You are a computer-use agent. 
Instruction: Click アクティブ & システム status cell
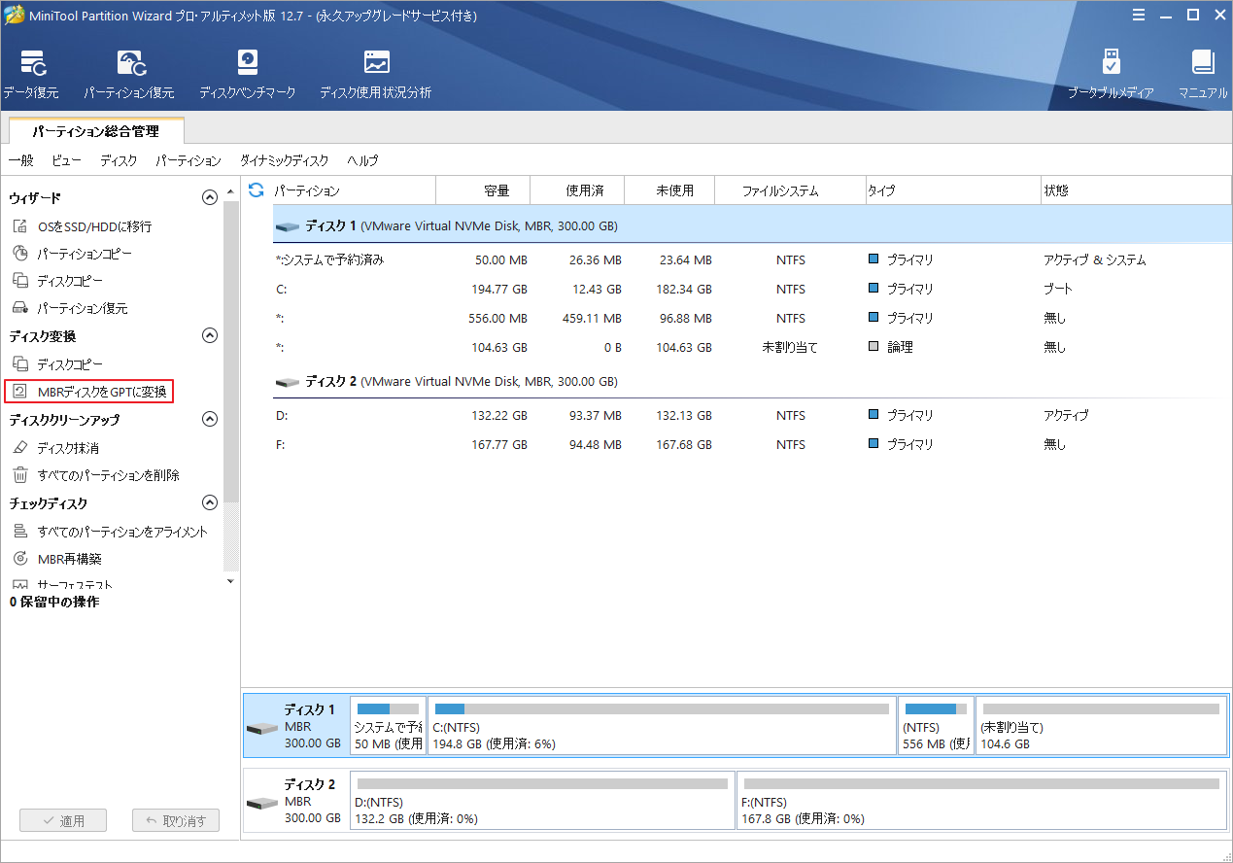click(1095, 259)
